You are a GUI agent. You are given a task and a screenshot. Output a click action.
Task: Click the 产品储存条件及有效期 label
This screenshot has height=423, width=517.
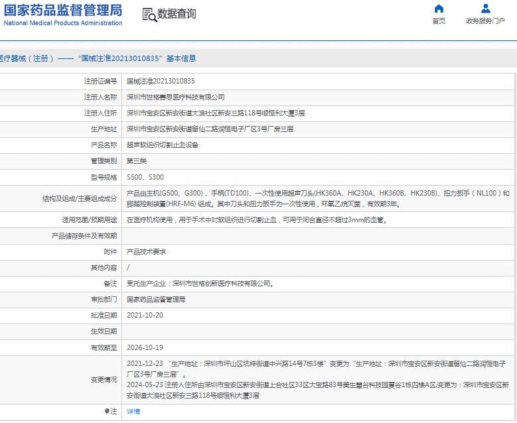[x=84, y=236]
